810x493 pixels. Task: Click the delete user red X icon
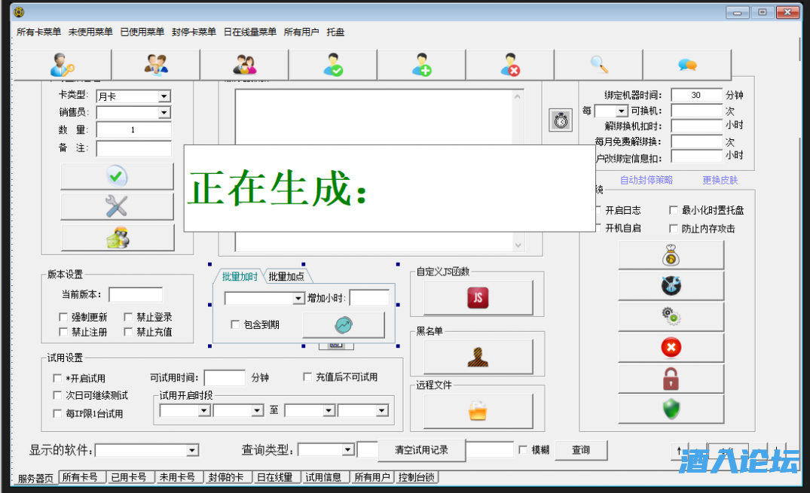click(510, 65)
